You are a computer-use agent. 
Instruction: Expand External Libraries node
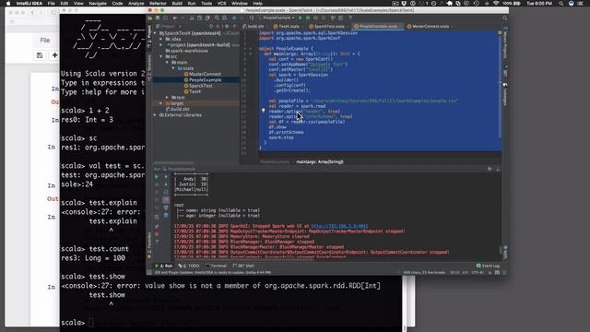click(x=156, y=114)
